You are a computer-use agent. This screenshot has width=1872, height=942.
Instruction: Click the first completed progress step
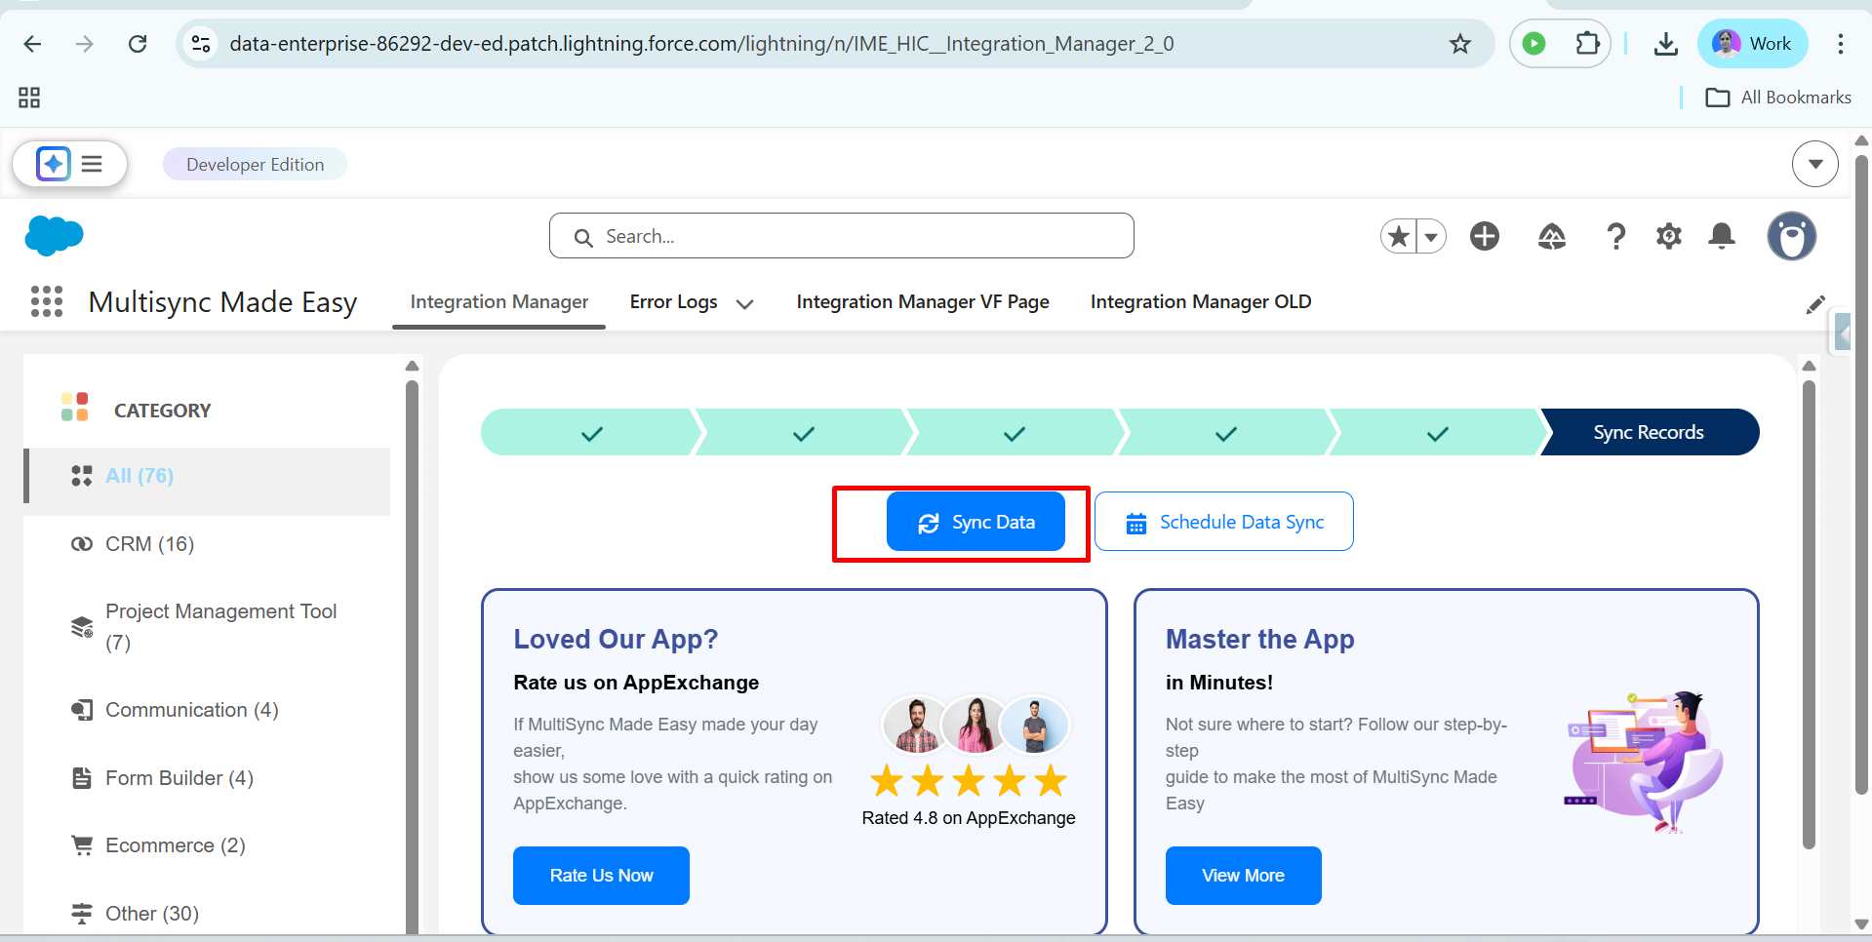click(x=591, y=433)
